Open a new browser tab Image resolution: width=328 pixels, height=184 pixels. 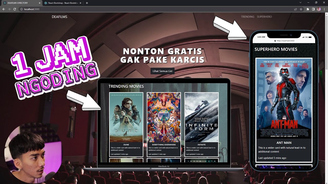pyautogui.click(x=87, y=3)
